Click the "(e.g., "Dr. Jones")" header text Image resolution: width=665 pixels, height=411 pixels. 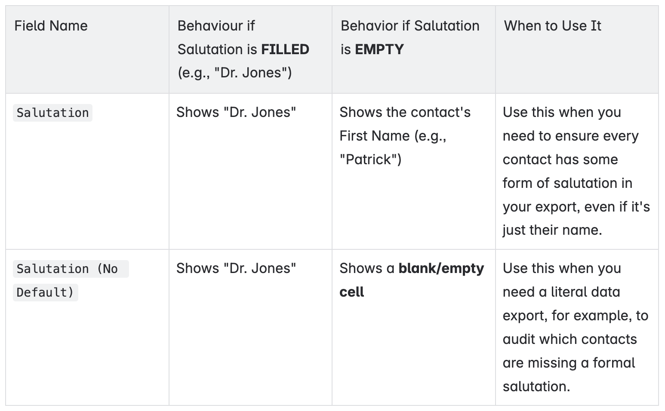(234, 73)
